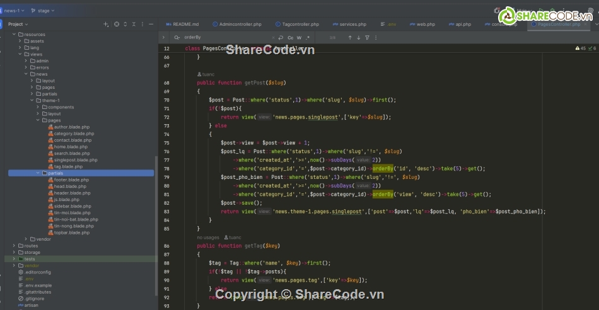Expand the errors folder
Image resolution: width=599 pixels, height=310 pixels.
pyautogui.click(x=26, y=67)
